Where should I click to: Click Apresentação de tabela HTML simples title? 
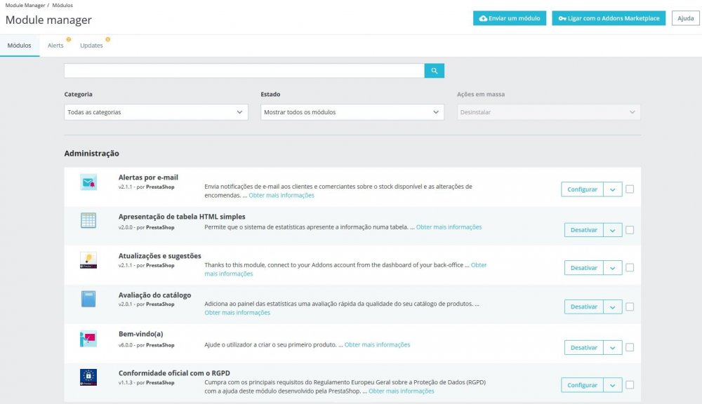point(182,217)
